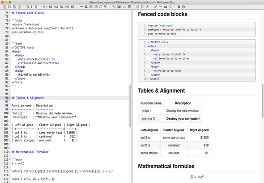Insert an h3 heading

[x=56, y=7]
